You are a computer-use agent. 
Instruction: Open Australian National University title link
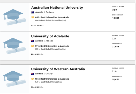(x=57, y=8)
